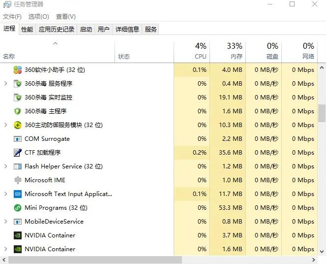Image resolution: width=326 pixels, height=264 pixels.
Task: Select the 进程 tab
Action: (9, 29)
